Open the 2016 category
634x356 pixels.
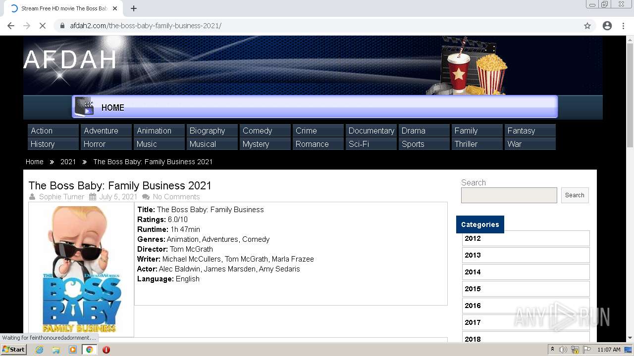[x=526, y=306]
